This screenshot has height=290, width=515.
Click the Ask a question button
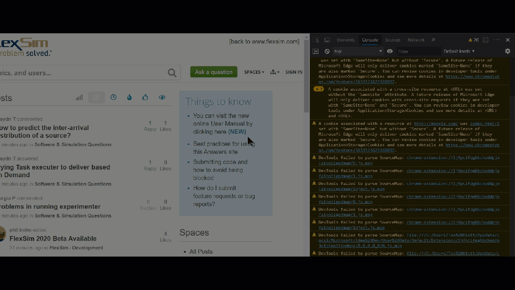pyautogui.click(x=214, y=72)
